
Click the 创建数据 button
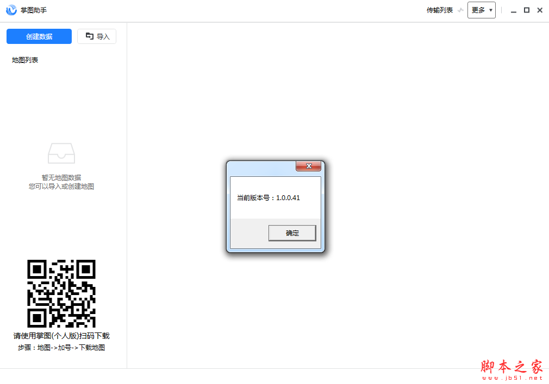[x=39, y=36]
